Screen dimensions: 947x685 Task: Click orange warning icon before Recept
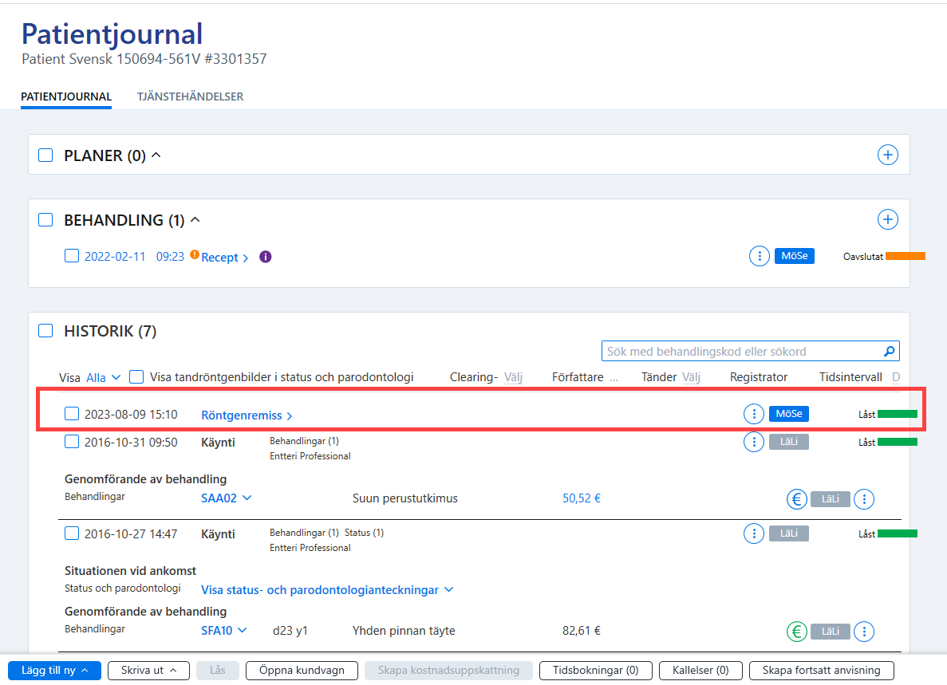click(x=195, y=254)
